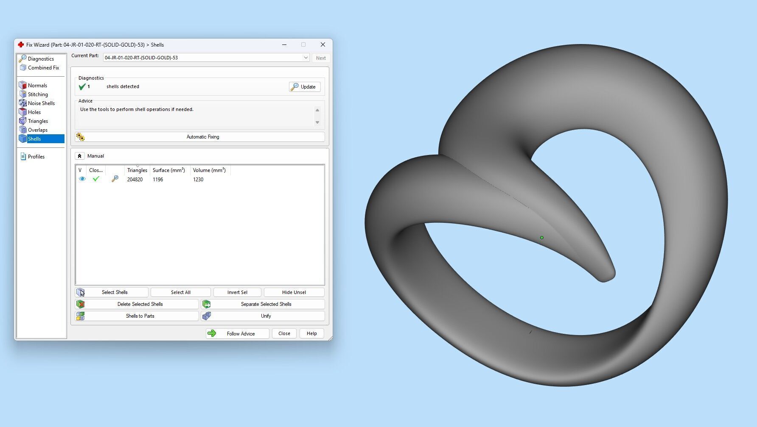Click the green point on the 3D model

(542, 238)
